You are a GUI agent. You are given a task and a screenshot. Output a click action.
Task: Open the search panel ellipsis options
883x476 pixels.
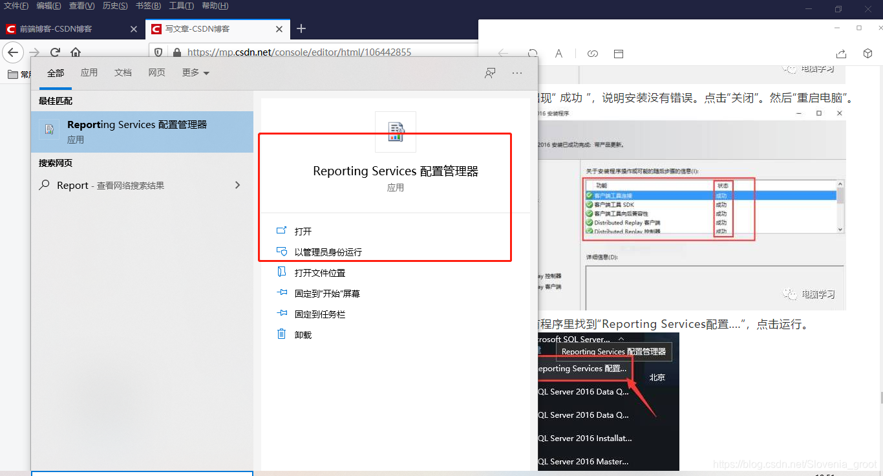click(x=517, y=73)
